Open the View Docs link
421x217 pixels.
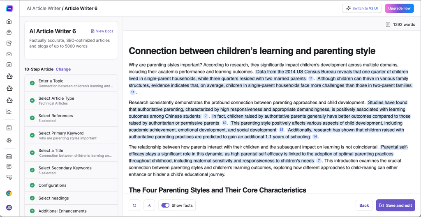tap(102, 31)
